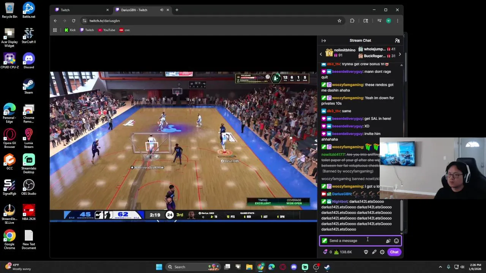Open a new browser tab
The width and height of the screenshot is (486, 273).
177,10
